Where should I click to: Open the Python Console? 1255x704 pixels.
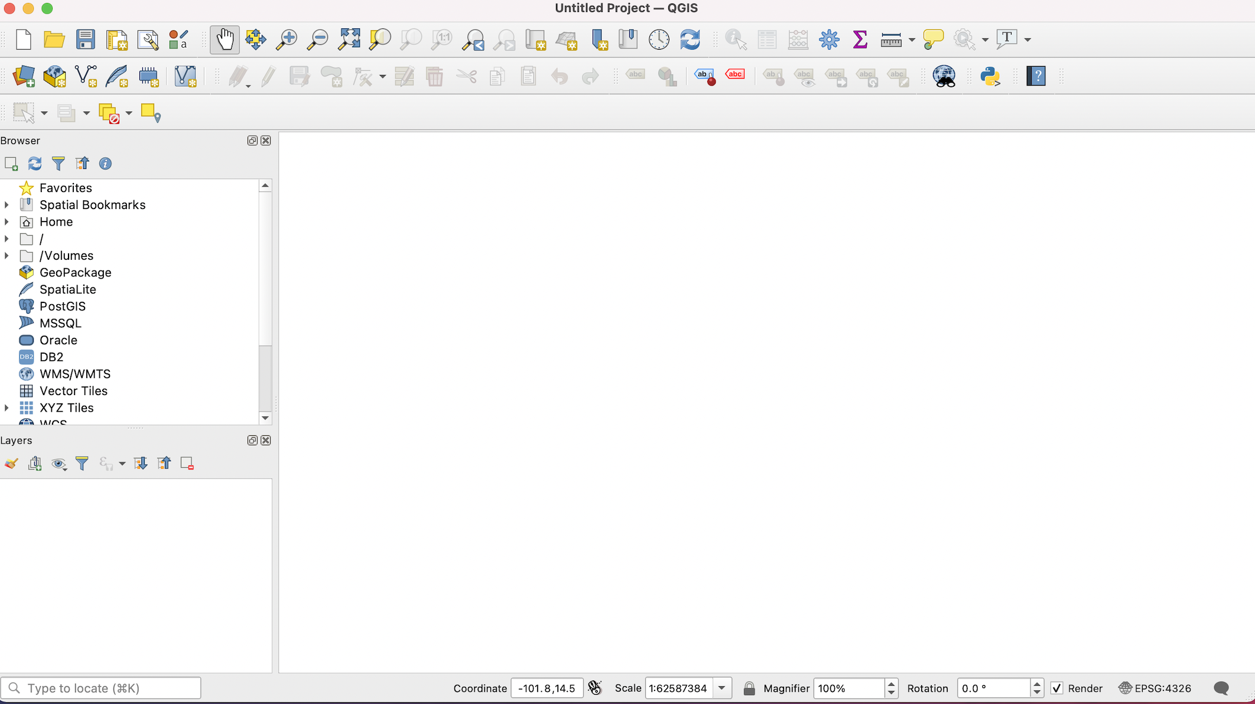click(x=991, y=76)
